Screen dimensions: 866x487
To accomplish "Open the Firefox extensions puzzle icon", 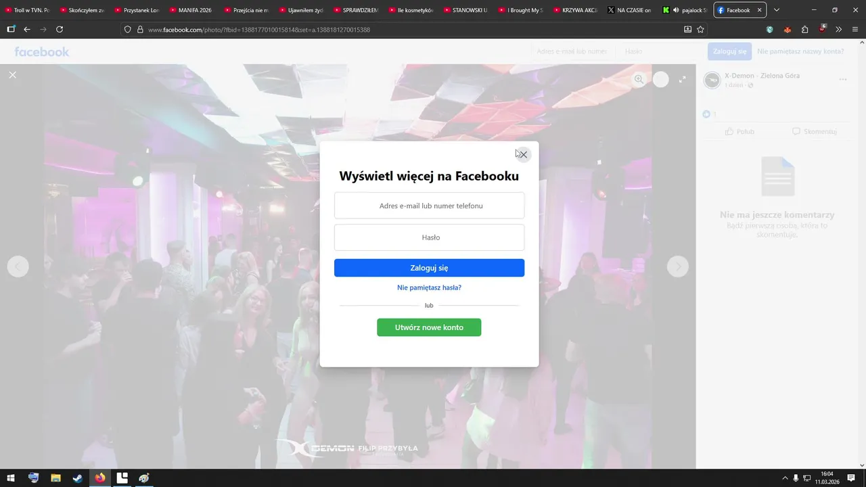I will click(804, 30).
